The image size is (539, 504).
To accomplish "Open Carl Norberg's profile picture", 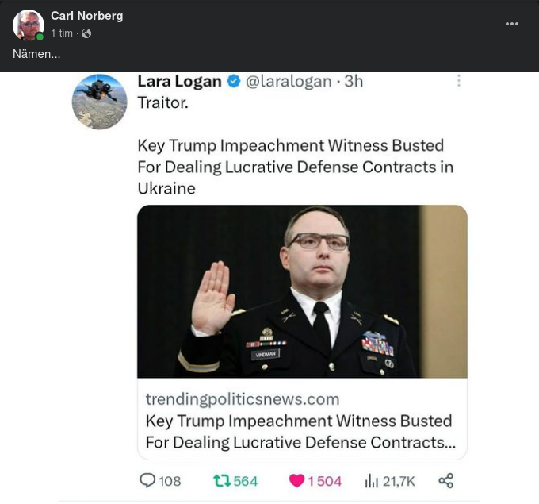I will tap(29, 25).
